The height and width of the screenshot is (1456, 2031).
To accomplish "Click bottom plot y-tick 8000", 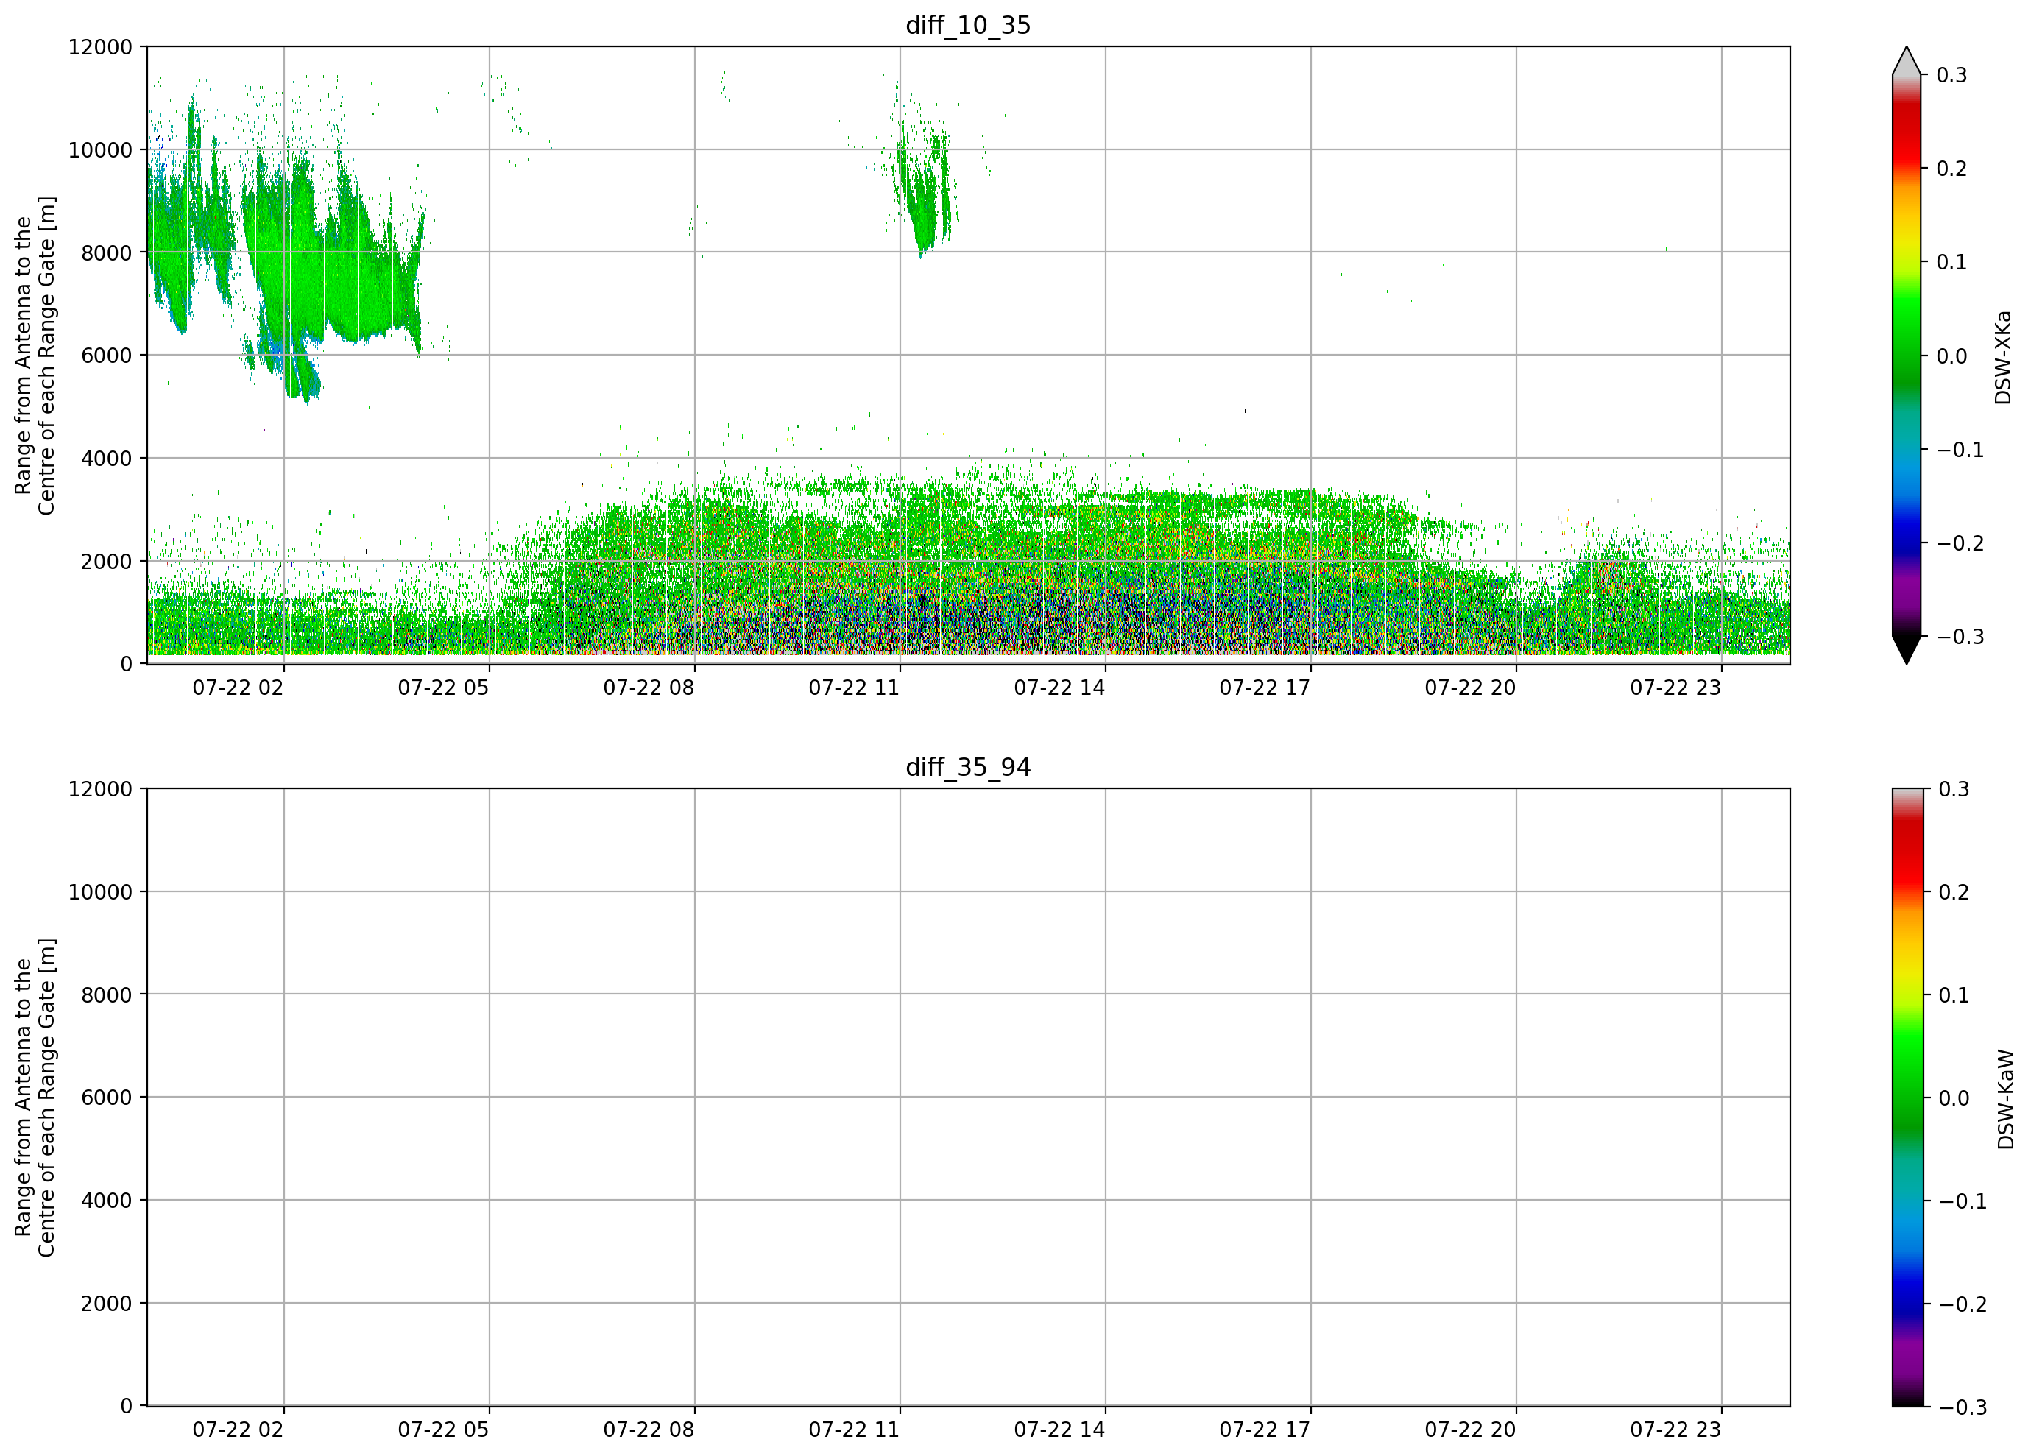I will [x=107, y=995].
